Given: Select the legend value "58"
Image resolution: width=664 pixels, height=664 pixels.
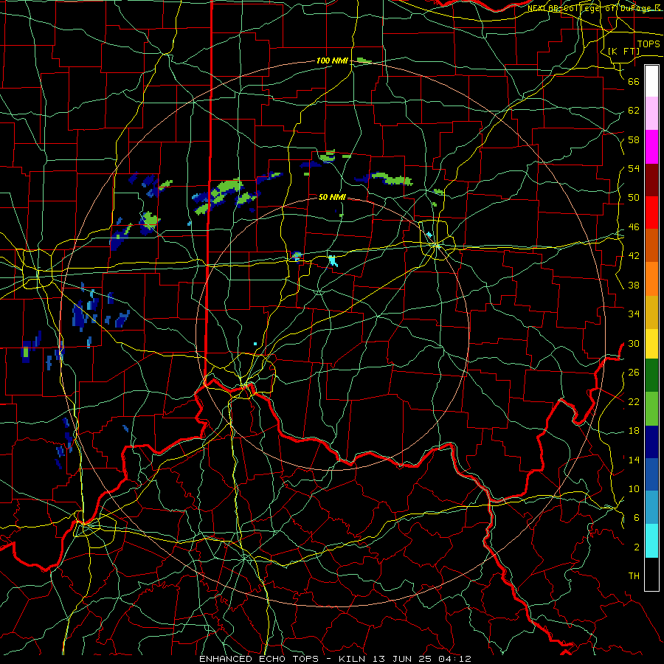Looking at the screenshot, I should click(634, 139).
